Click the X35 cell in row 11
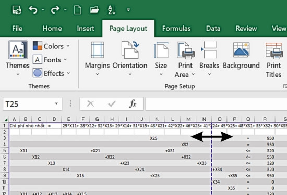This screenshot has width=287, height=195. coord(231,188)
